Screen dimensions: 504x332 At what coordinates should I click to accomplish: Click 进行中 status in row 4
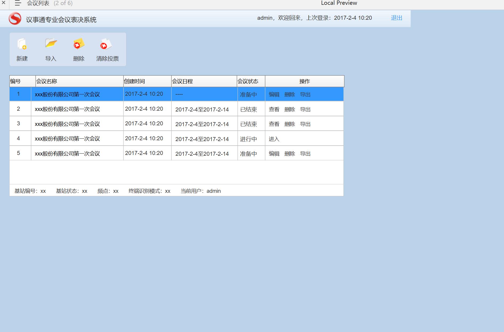[248, 139]
